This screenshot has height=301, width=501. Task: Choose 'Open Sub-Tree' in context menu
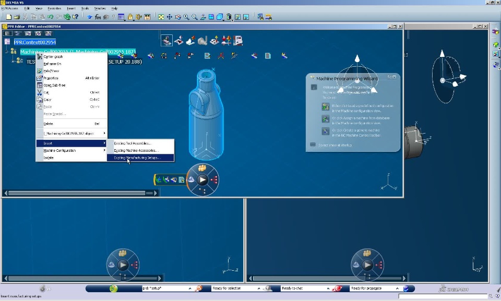[71, 86]
